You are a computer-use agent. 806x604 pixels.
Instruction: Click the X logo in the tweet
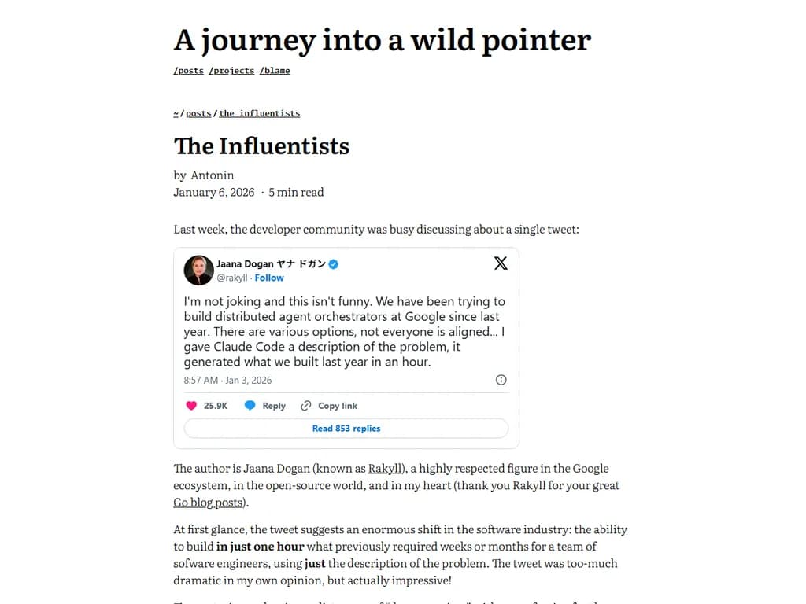[501, 263]
